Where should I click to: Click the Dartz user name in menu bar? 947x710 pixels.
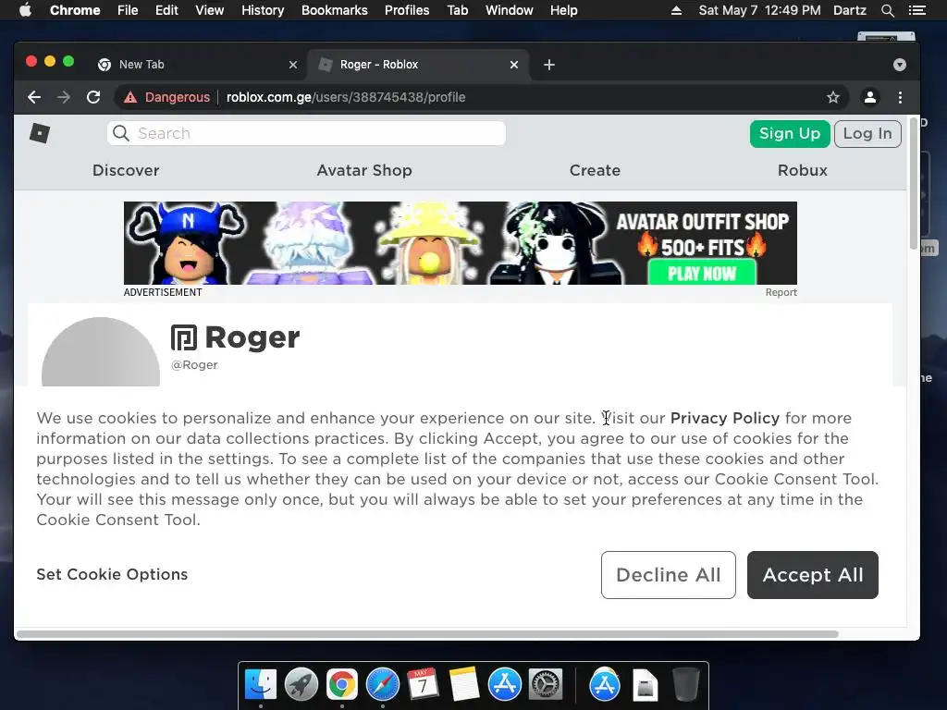point(849,10)
